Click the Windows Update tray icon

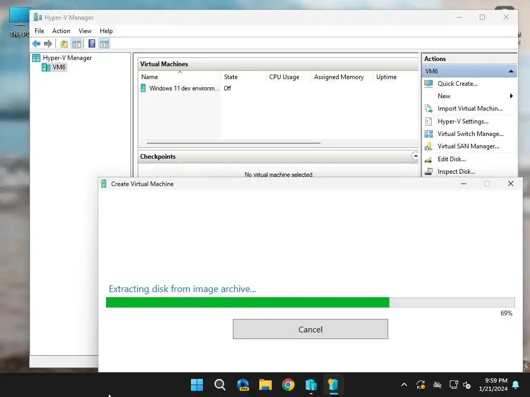420,385
